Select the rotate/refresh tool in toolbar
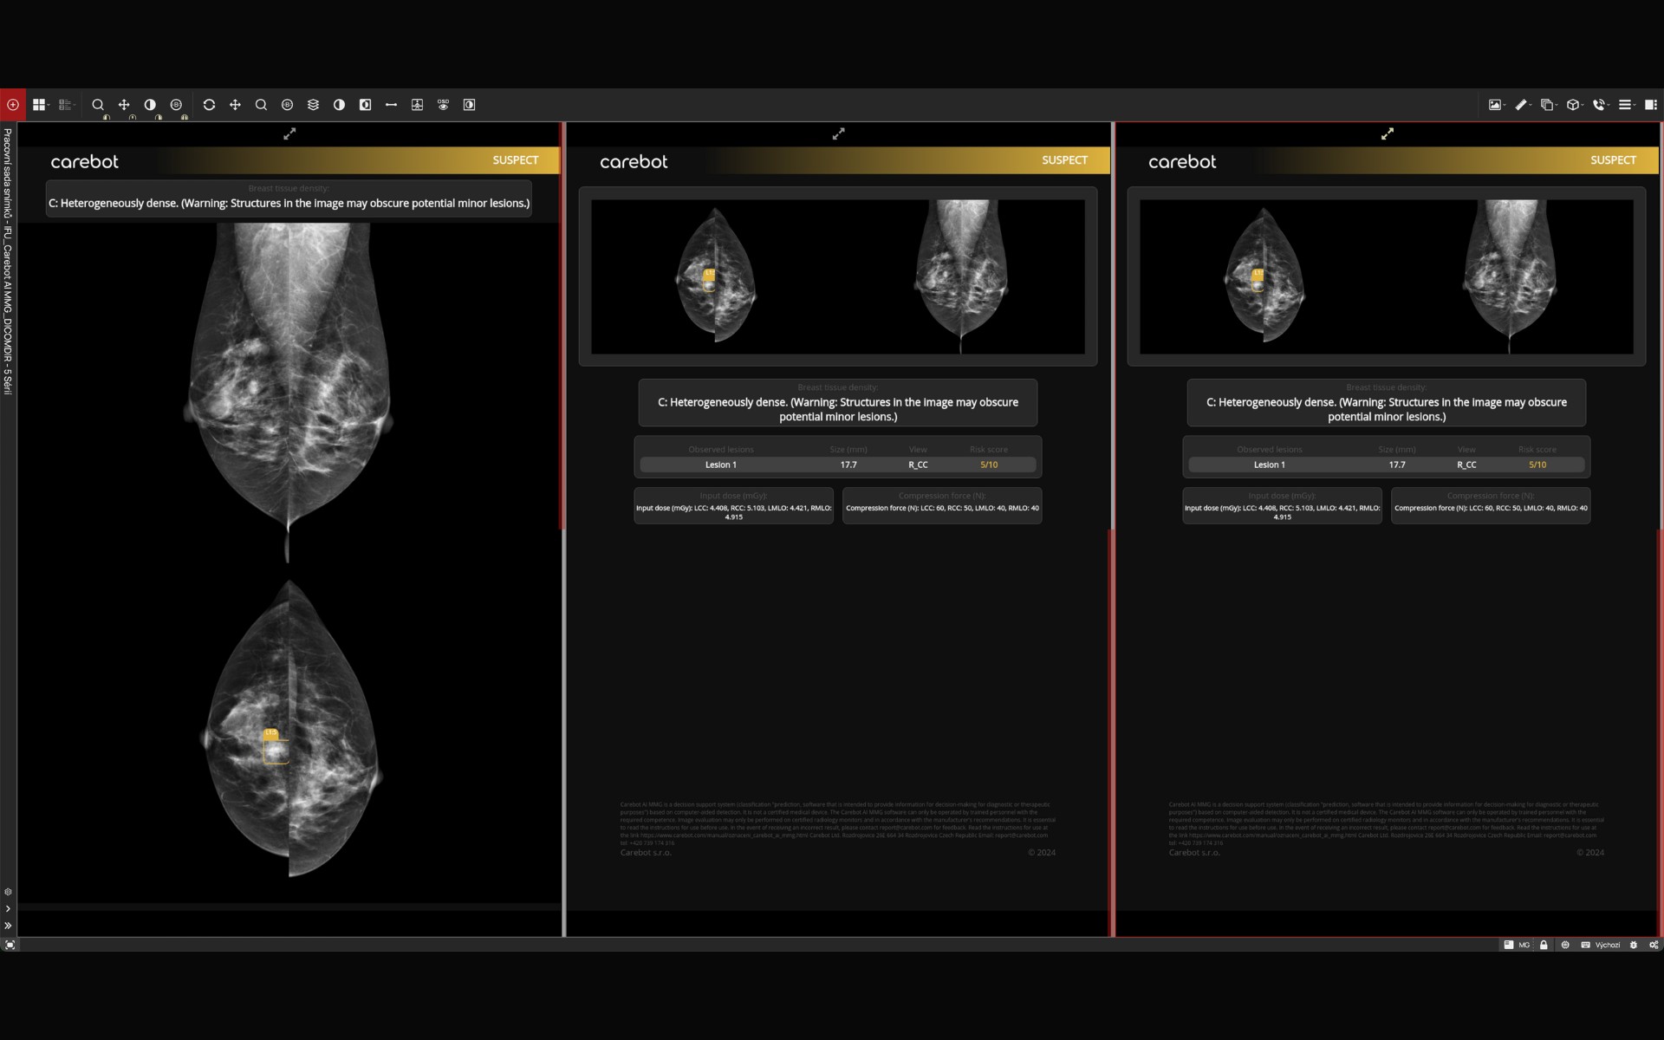 point(209,105)
